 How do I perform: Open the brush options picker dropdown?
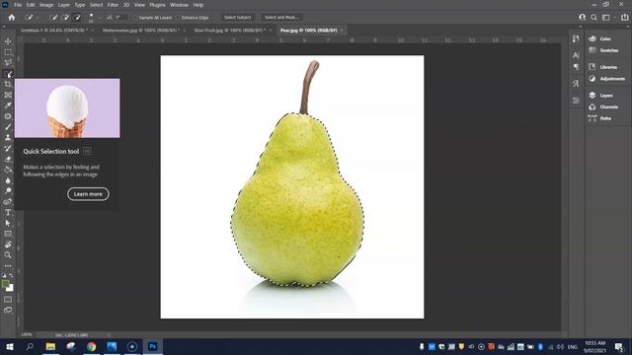click(x=100, y=18)
